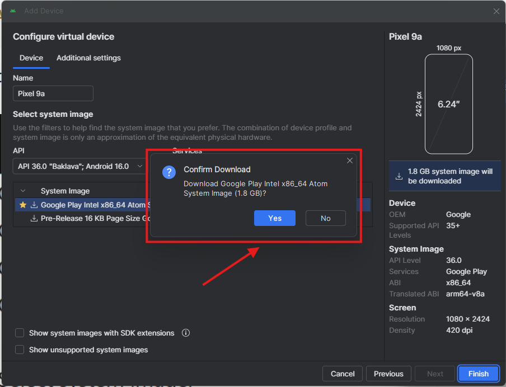Click the Cancel button
Screen dimensions: 506x387
point(343,374)
